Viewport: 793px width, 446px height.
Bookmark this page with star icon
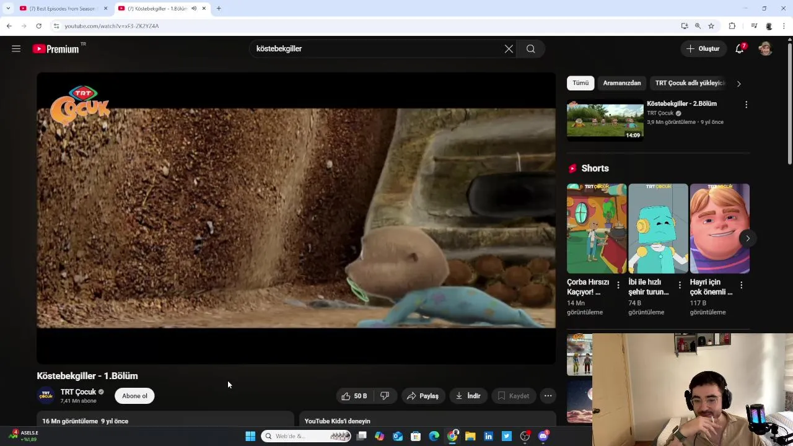tap(711, 26)
